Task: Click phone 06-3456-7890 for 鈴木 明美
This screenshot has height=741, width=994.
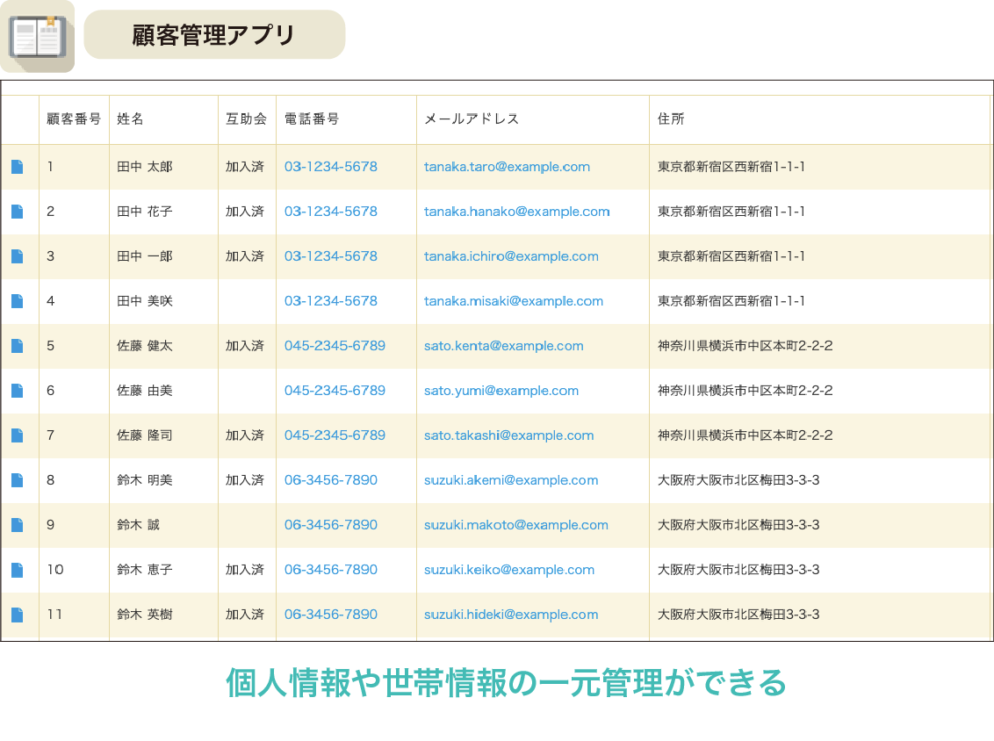Action: 331,480
